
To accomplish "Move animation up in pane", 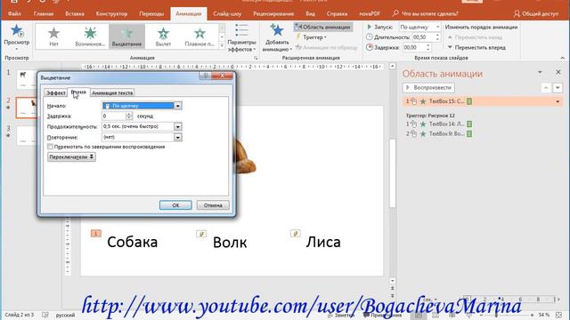I will coord(546,88).
